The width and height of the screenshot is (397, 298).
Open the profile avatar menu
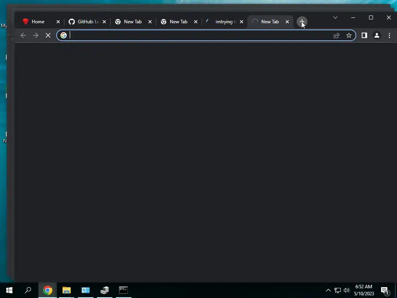coord(377,35)
